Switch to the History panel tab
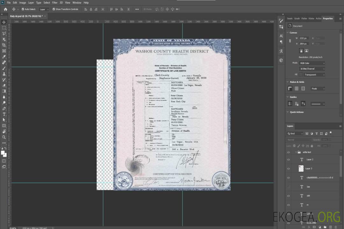This screenshot has width=344, height=229. tap(311, 18)
